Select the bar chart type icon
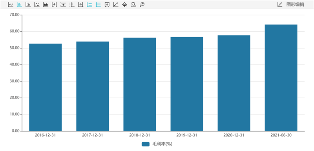Viewport: 314px width, 151px height. (x=19, y=5)
